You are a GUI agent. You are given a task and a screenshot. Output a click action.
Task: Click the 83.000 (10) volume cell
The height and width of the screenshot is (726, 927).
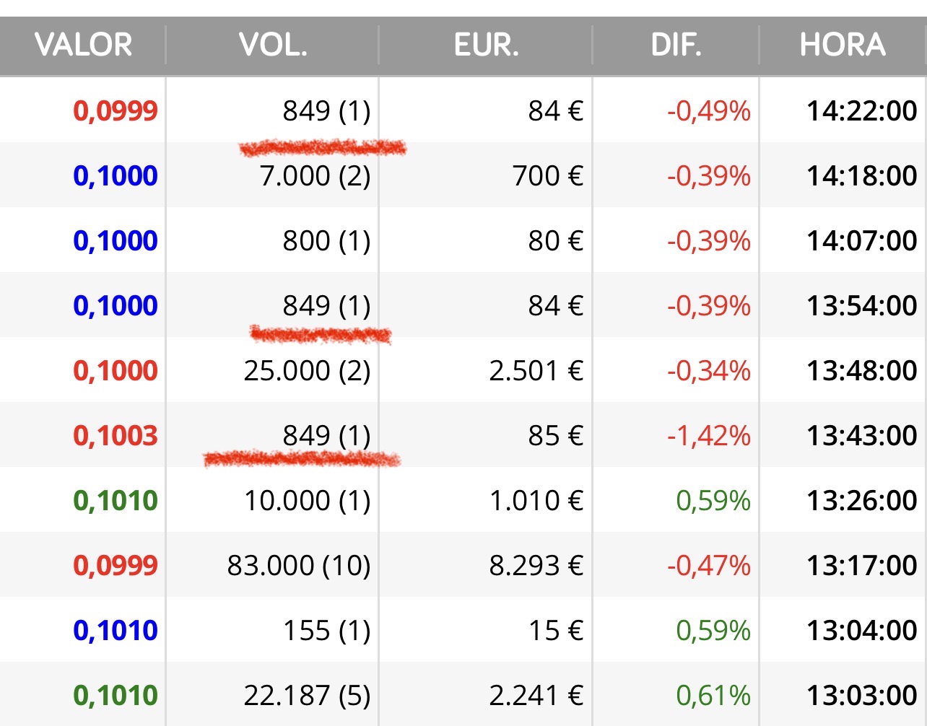point(299,566)
